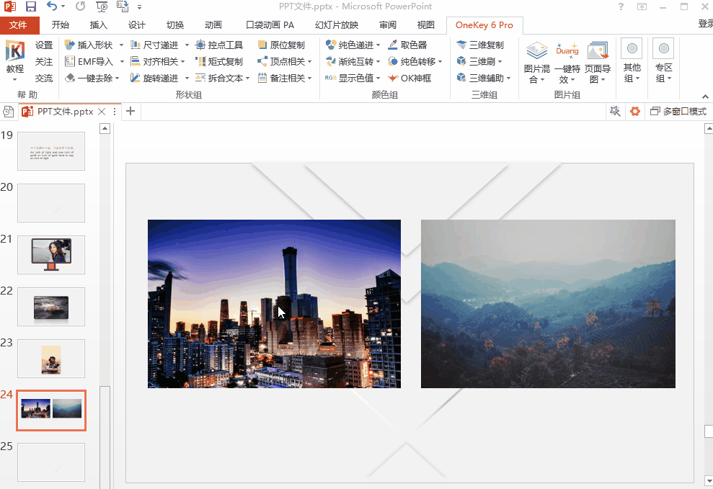Click the 交流 button
Screen dimensions: 713x489
44,78
